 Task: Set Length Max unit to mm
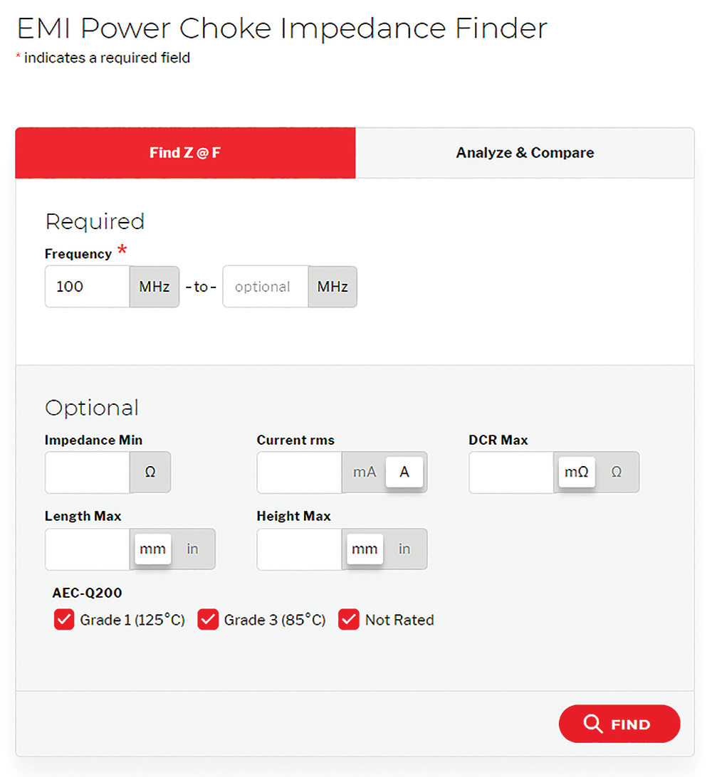coord(152,549)
